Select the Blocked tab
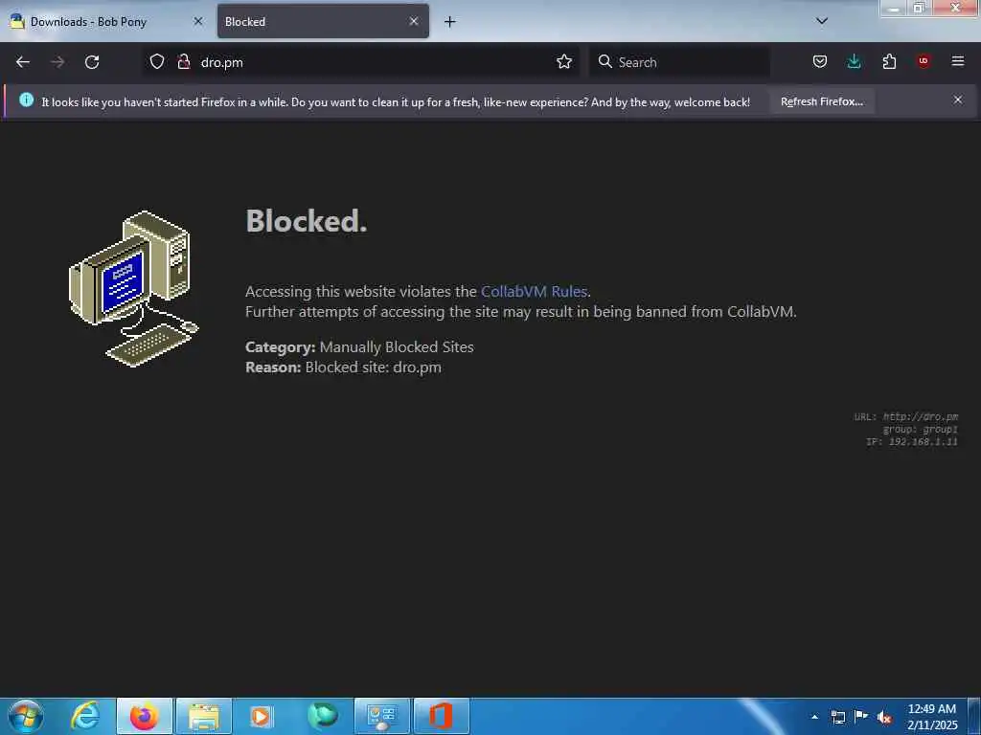The height and width of the screenshot is (735, 981). pos(323,22)
